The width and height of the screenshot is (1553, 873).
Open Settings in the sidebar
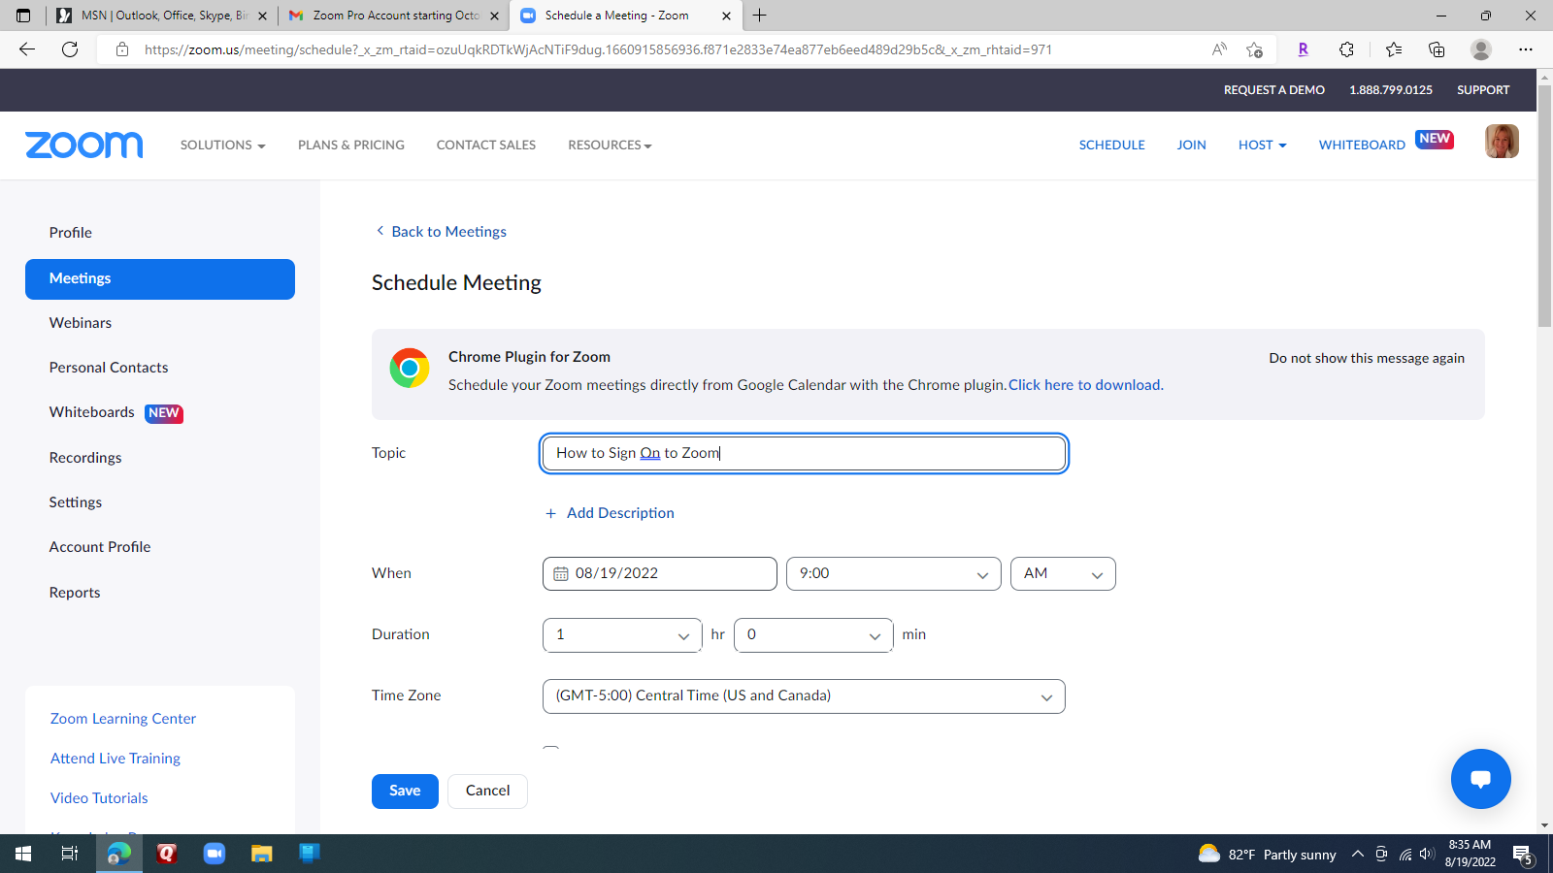[x=76, y=502]
